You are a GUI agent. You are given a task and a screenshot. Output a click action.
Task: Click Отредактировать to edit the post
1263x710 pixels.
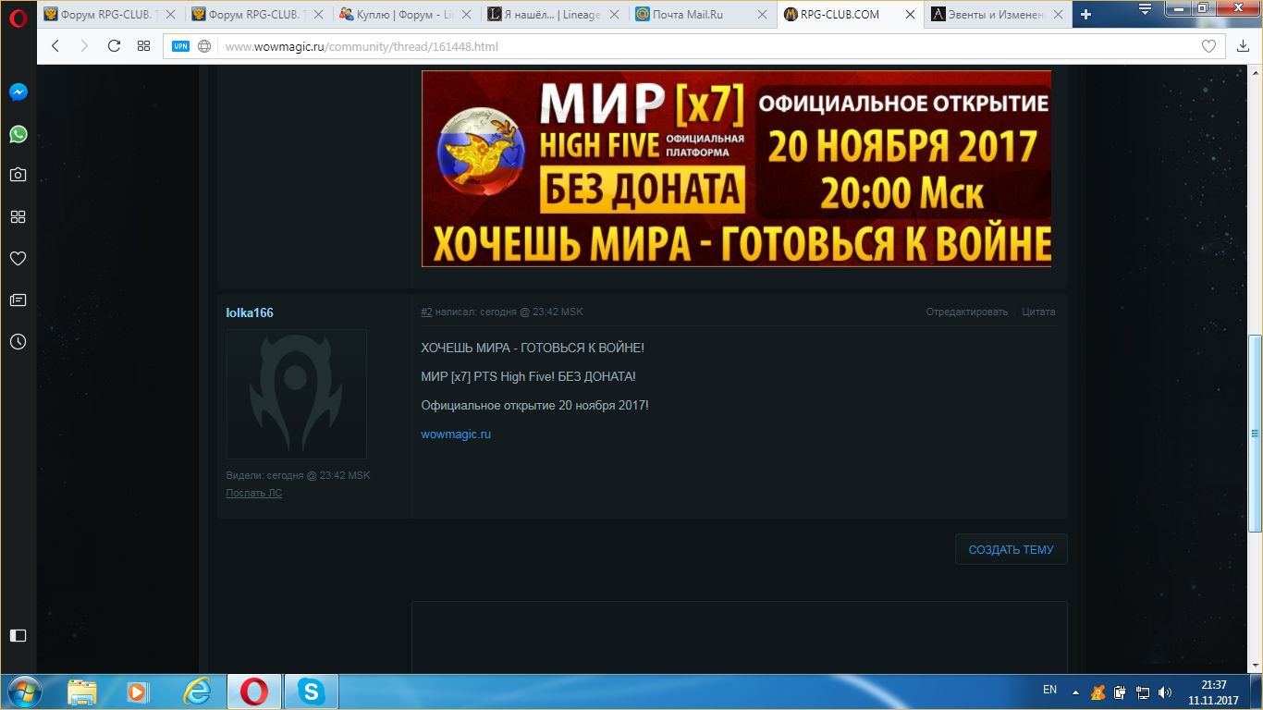tap(967, 312)
